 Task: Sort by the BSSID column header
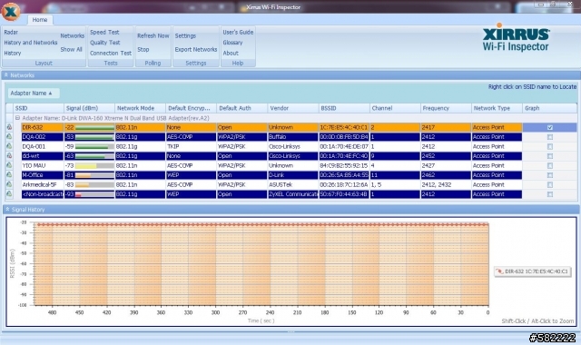coord(344,108)
